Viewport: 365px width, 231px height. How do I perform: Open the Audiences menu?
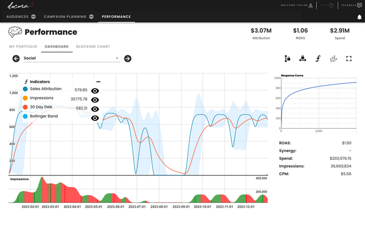[x=18, y=17]
